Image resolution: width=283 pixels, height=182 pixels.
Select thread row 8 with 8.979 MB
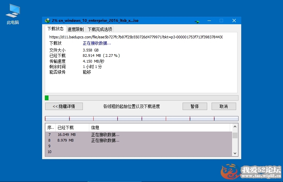tap(138, 140)
